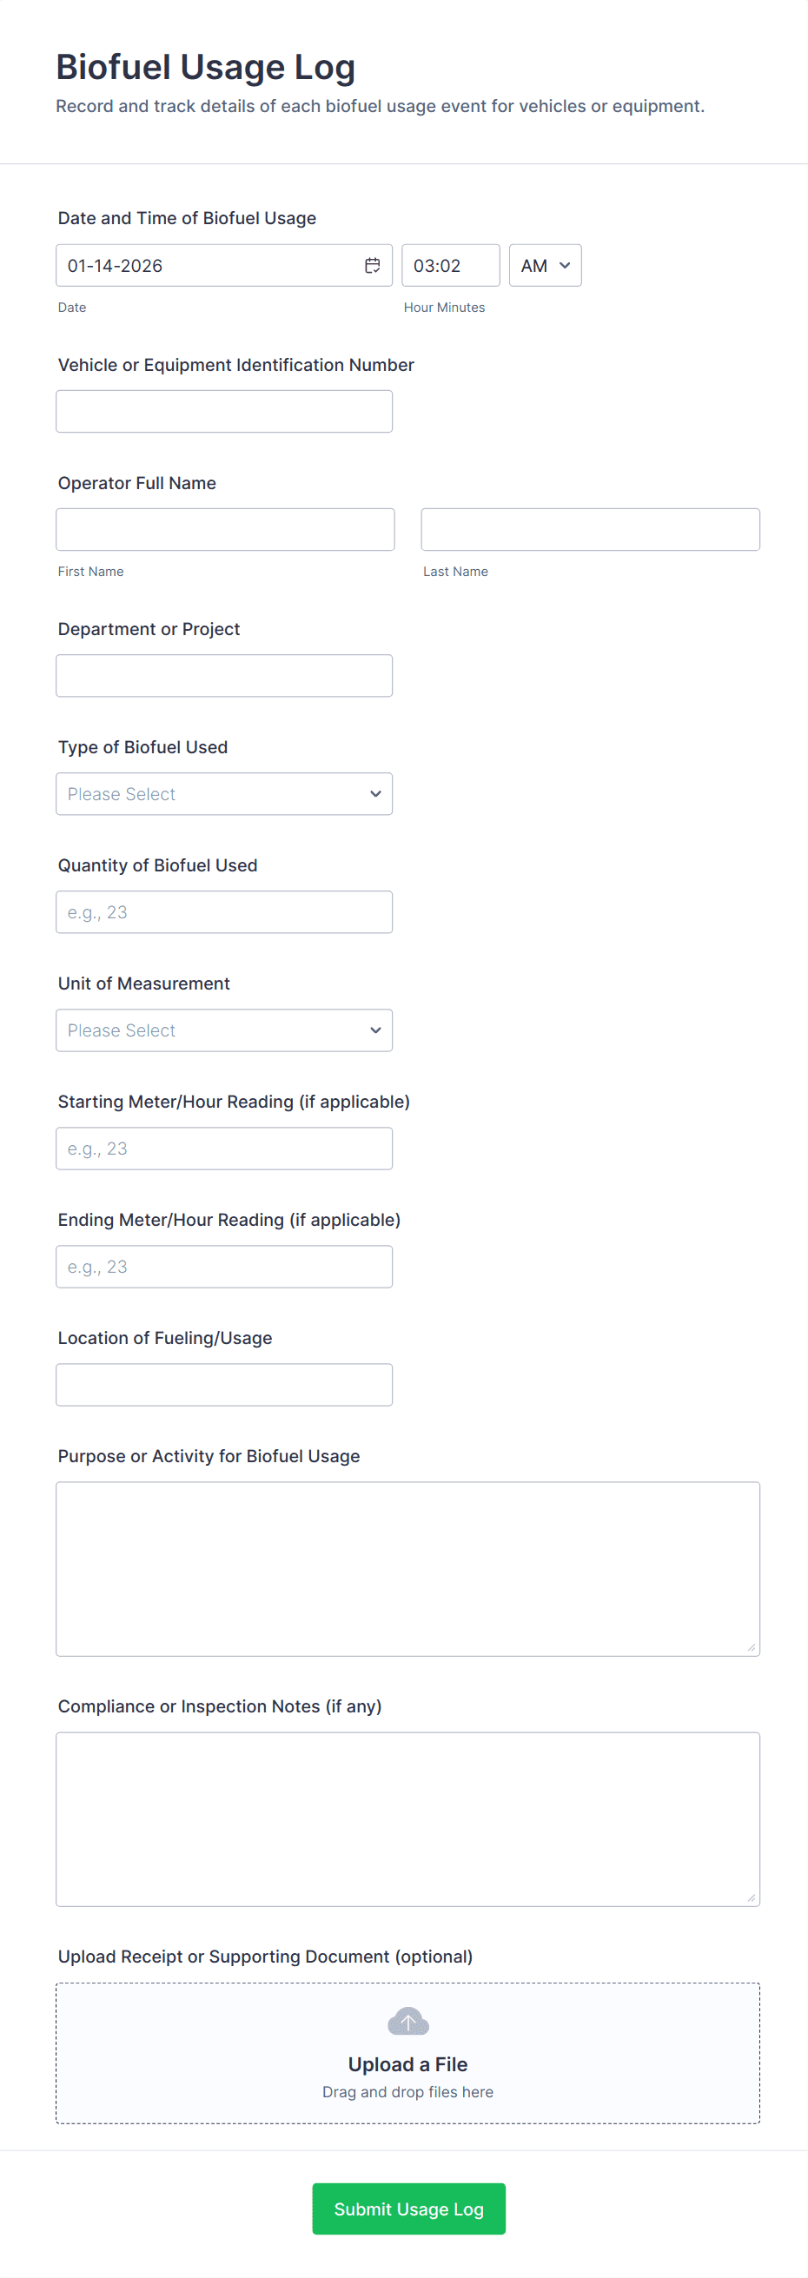
Task: Select the Starting Meter Reading field
Action: coord(223,1148)
